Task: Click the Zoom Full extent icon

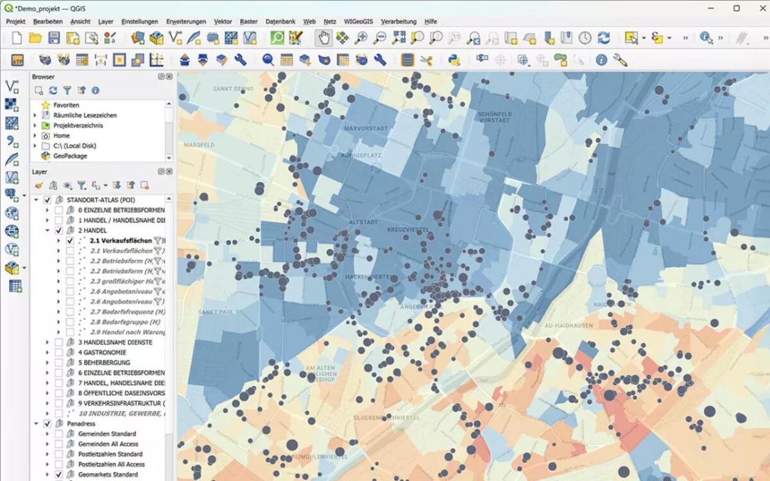Action: click(x=399, y=38)
